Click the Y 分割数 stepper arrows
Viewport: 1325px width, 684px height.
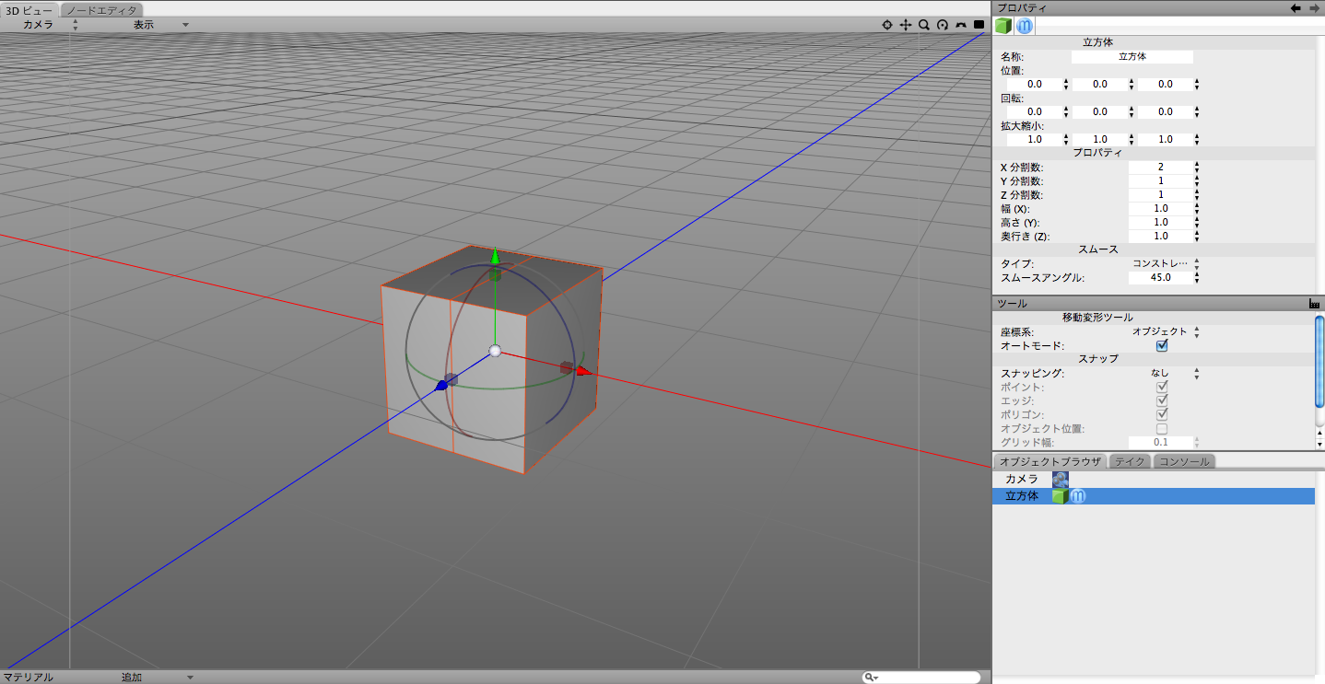click(x=1197, y=180)
